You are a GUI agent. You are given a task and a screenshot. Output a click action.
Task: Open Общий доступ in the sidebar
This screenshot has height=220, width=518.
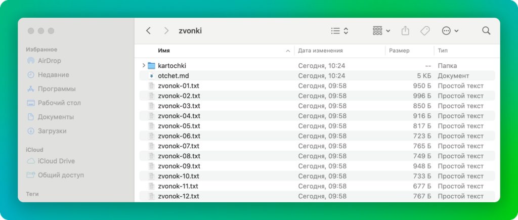55,175
